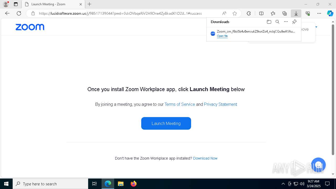Open Task View on the taskbar
This screenshot has height=189, width=336.
pos(94,184)
